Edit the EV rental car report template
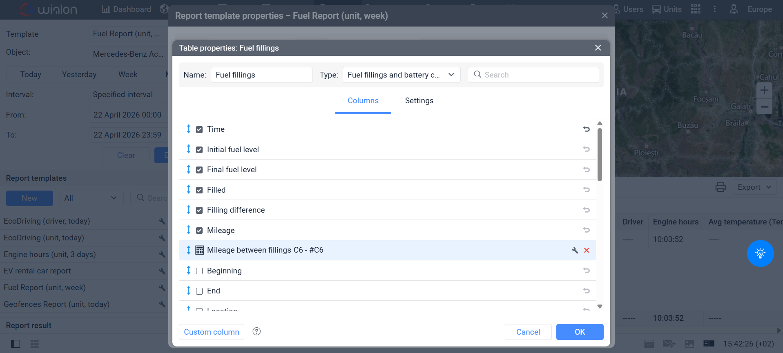The width and height of the screenshot is (783, 353). (x=162, y=271)
